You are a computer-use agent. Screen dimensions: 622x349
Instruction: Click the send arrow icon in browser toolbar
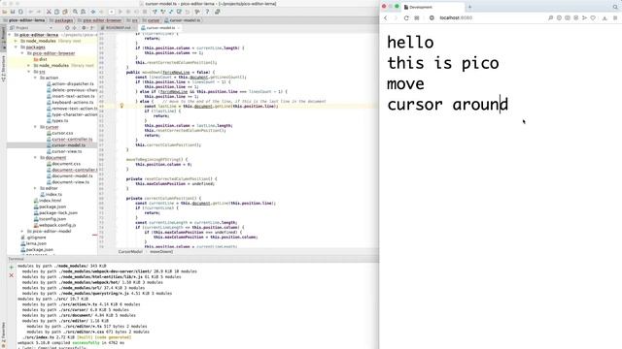tap(584, 17)
